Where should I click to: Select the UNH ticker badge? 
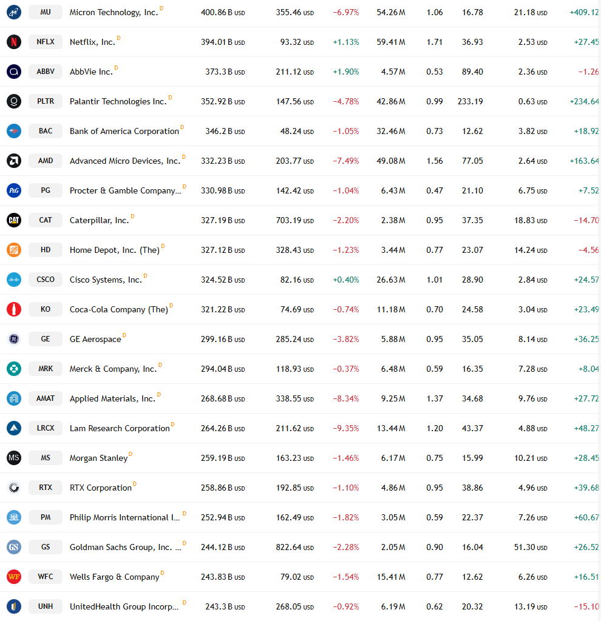[46, 606]
